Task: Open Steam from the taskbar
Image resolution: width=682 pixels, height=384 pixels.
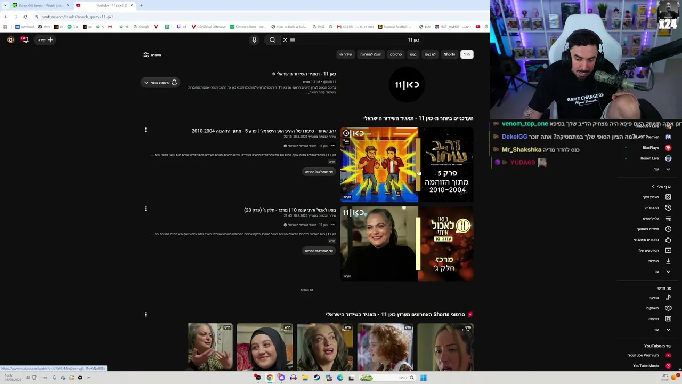Action: coord(316,378)
